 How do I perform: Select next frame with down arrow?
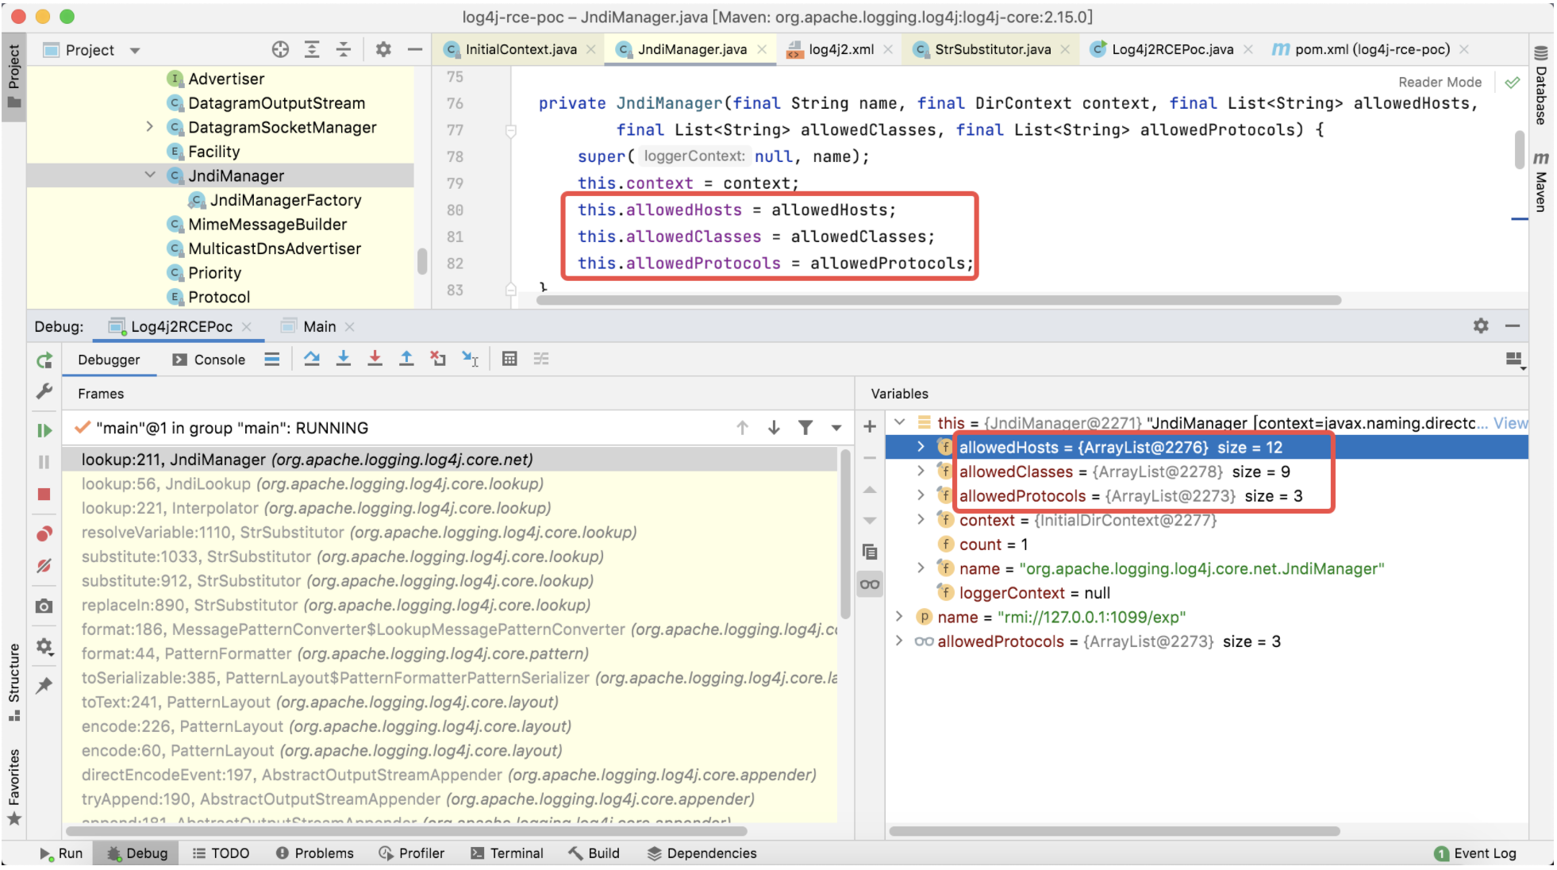click(774, 429)
